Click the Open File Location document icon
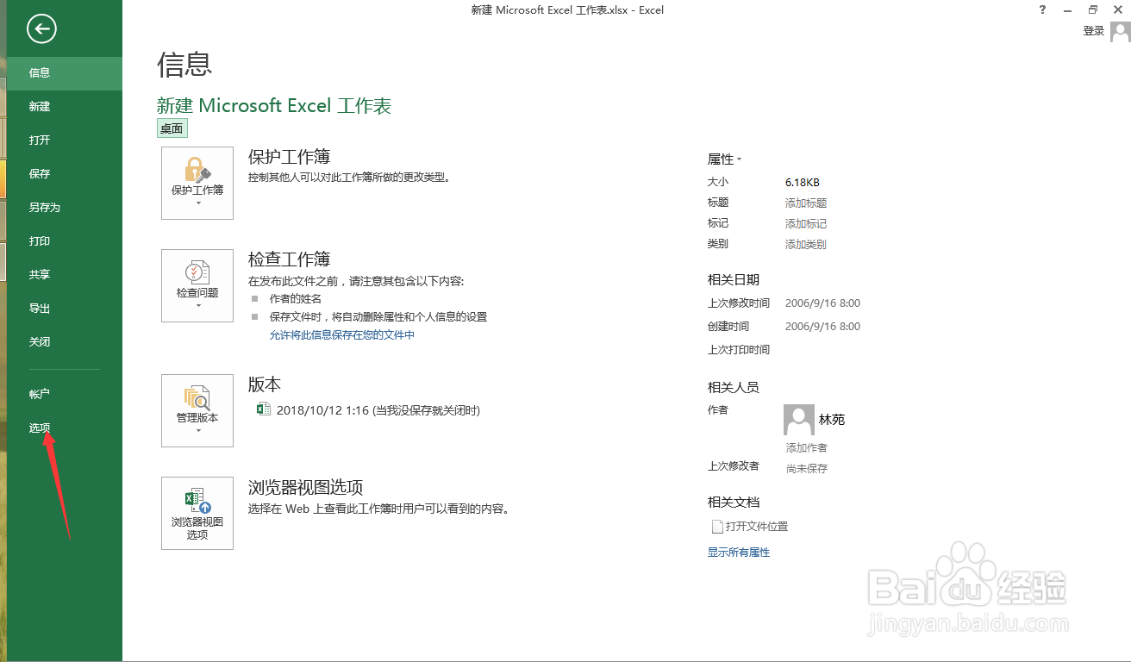The image size is (1131, 662). pyautogui.click(x=715, y=527)
